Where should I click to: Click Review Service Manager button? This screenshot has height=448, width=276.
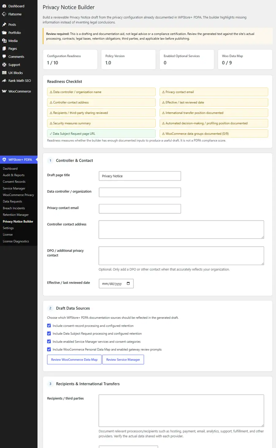point(123,360)
